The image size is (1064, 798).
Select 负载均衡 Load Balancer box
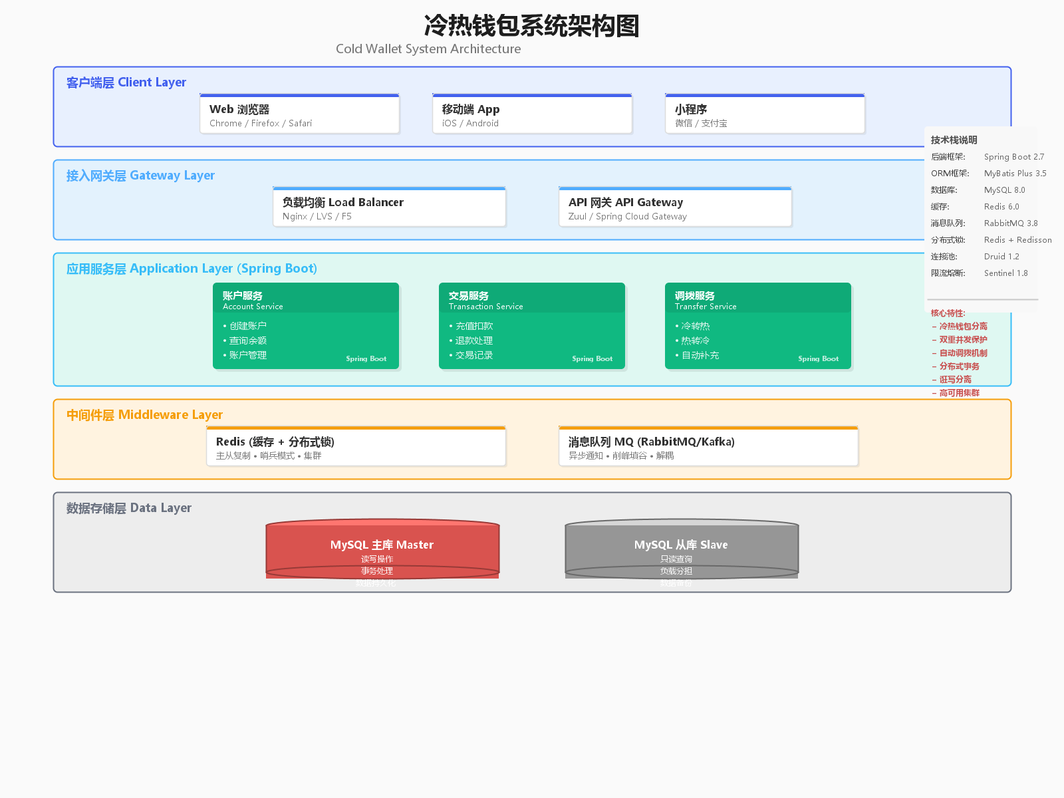[389, 207]
